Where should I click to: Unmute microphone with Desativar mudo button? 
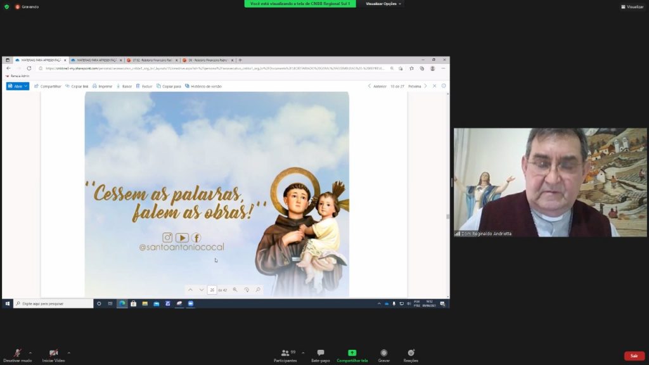click(17, 354)
